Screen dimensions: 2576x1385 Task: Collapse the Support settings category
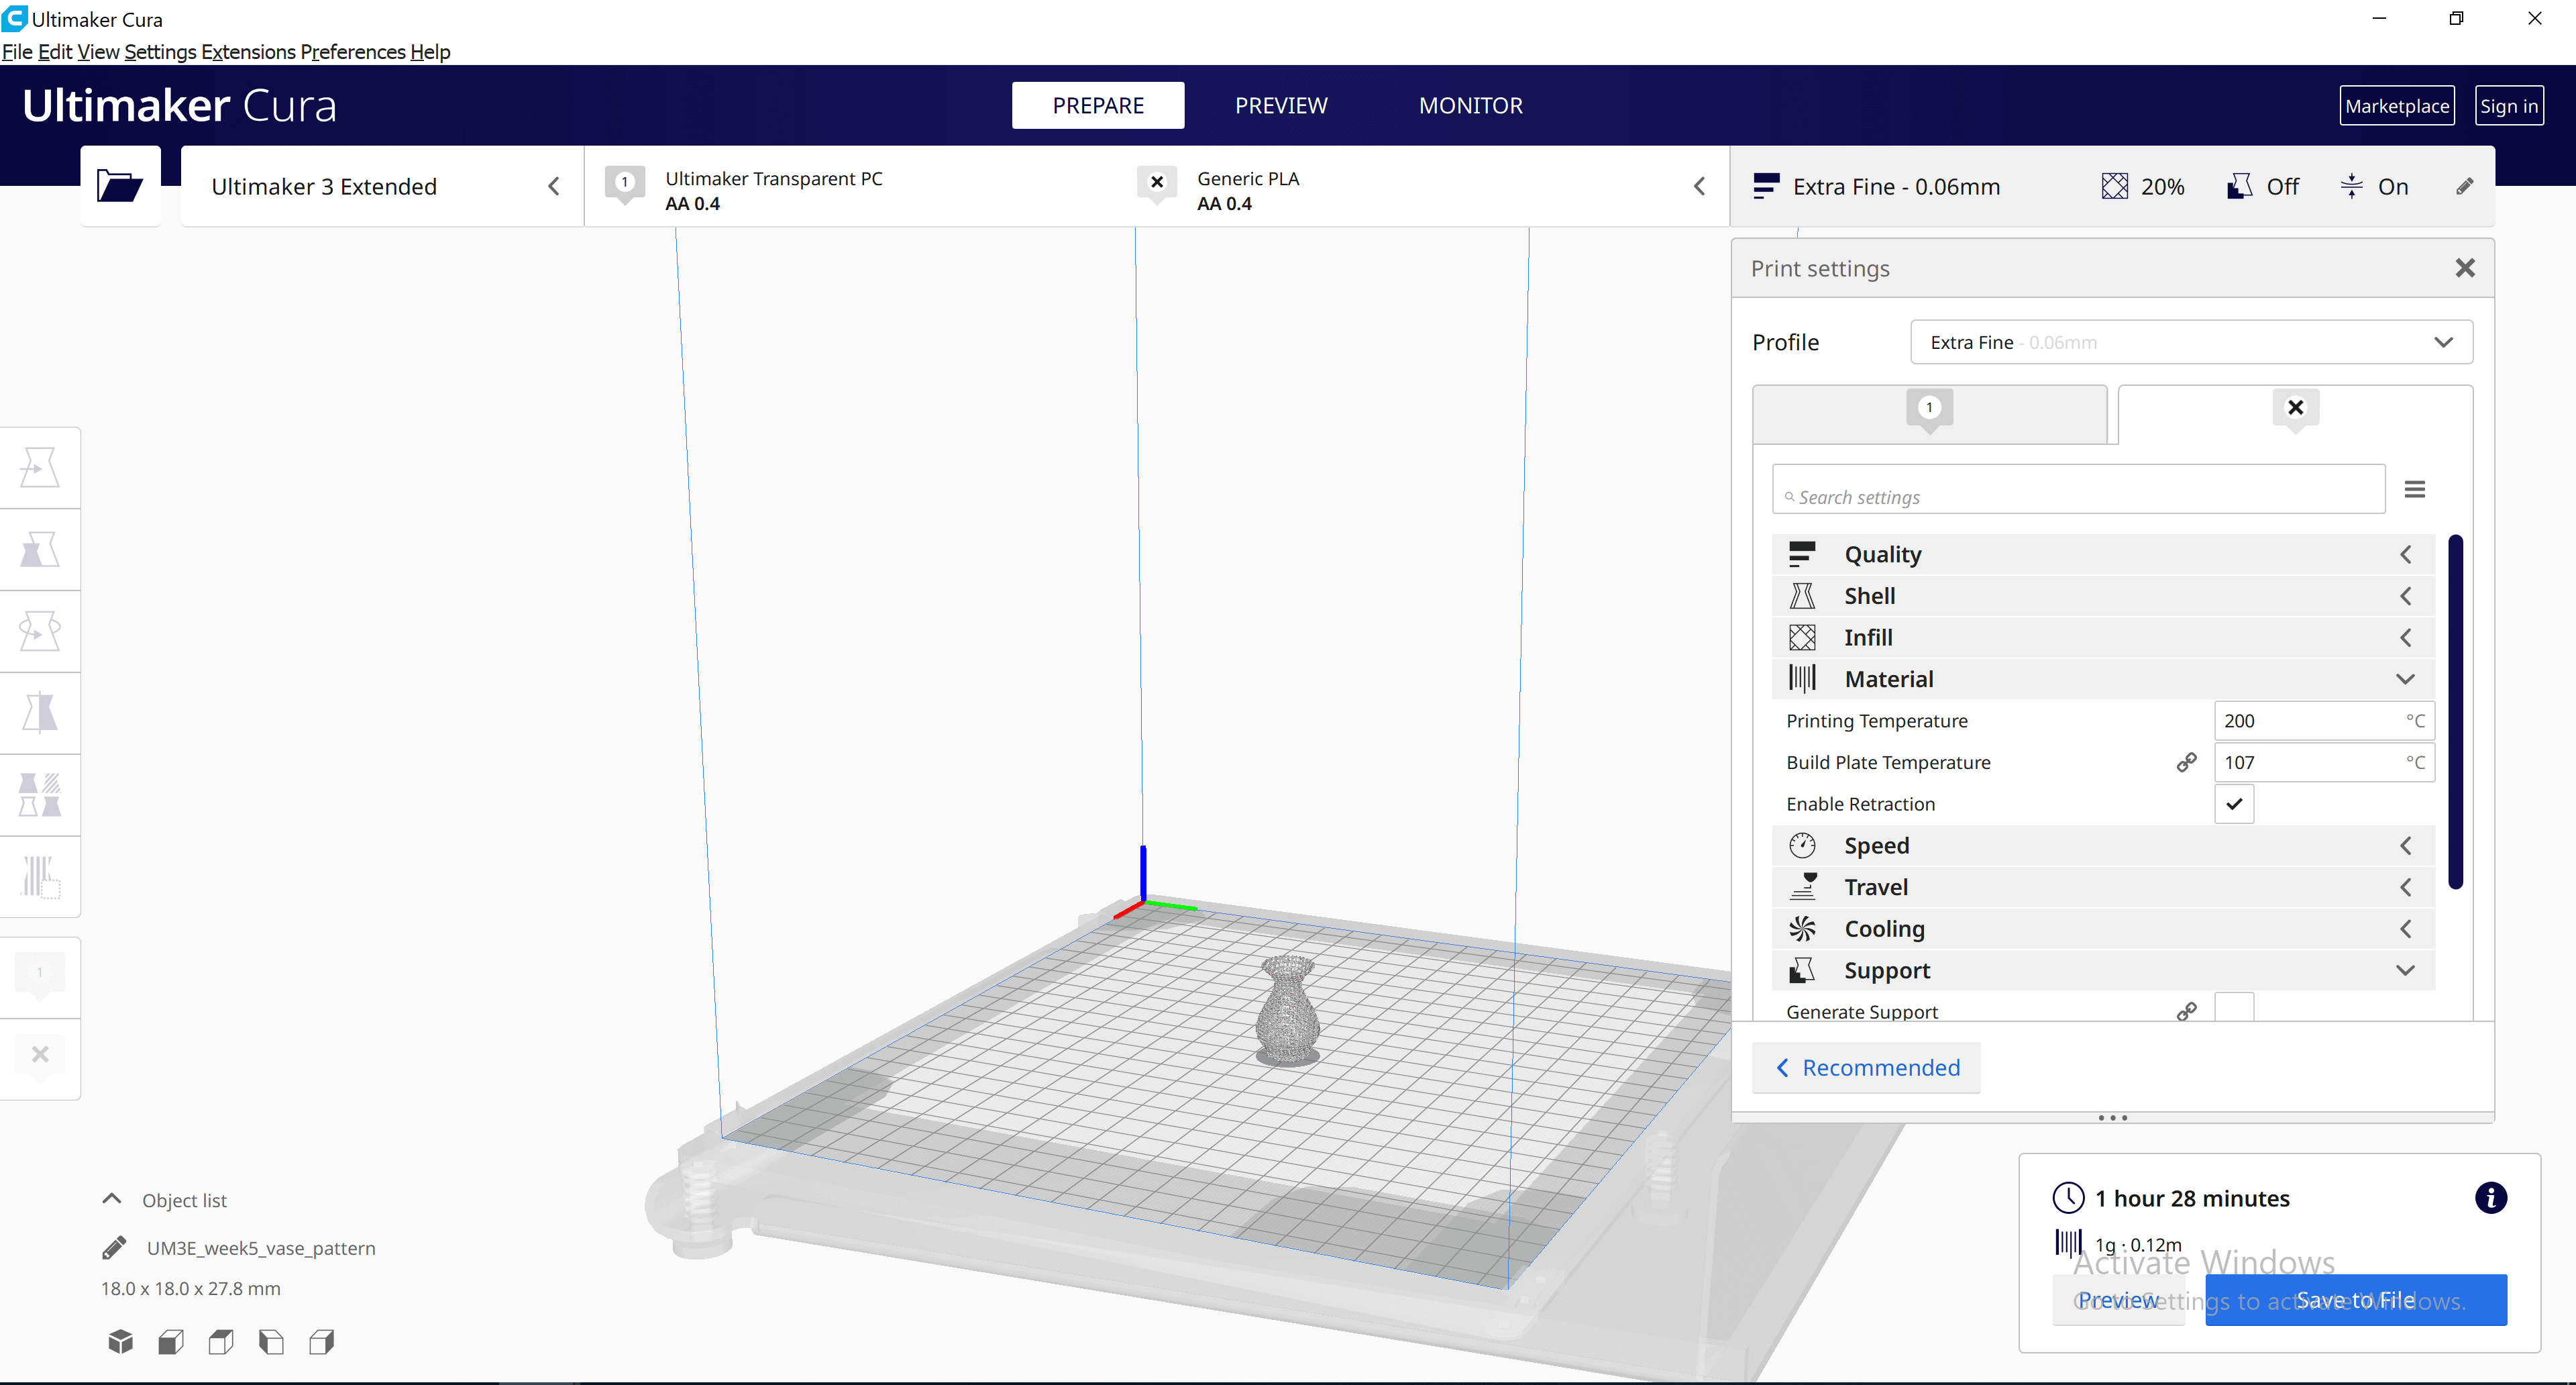2104,970
